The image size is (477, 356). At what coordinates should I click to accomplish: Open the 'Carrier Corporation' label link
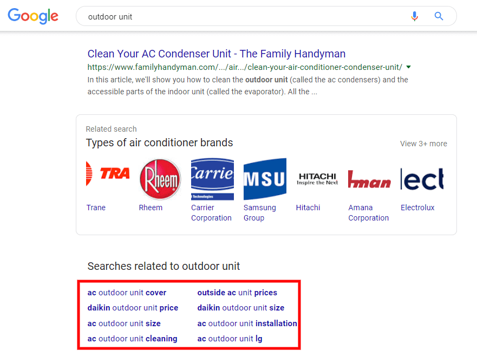pyautogui.click(x=211, y=213)
